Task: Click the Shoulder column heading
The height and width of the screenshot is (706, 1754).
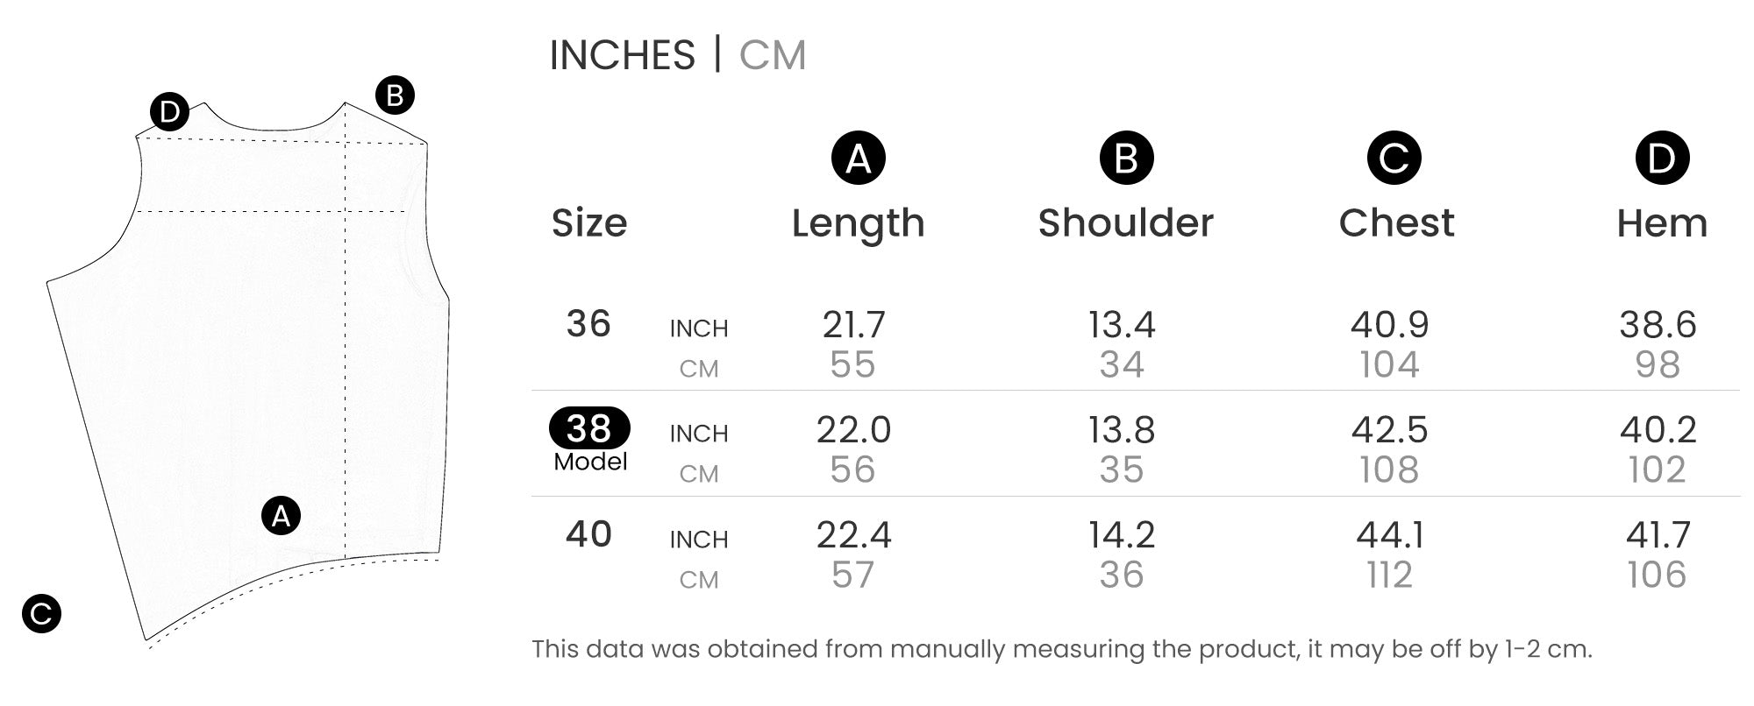Action: coord(1126,223)
